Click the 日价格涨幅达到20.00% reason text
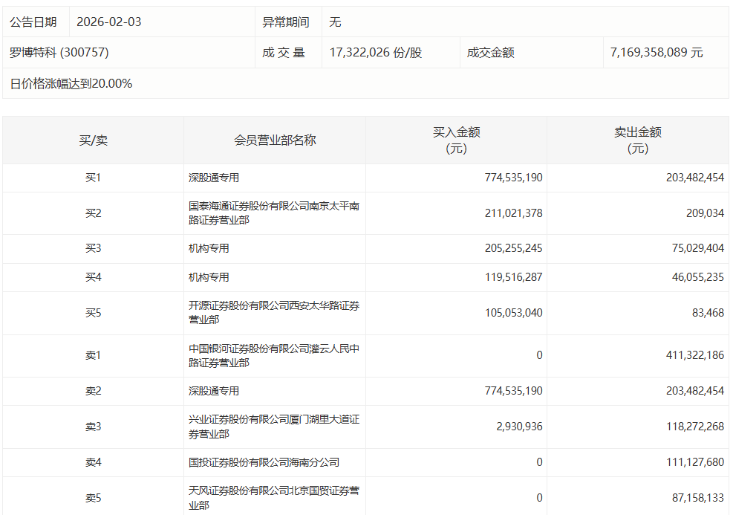The width and height of the screenshot is (733, 515). (x=71, y=84)
